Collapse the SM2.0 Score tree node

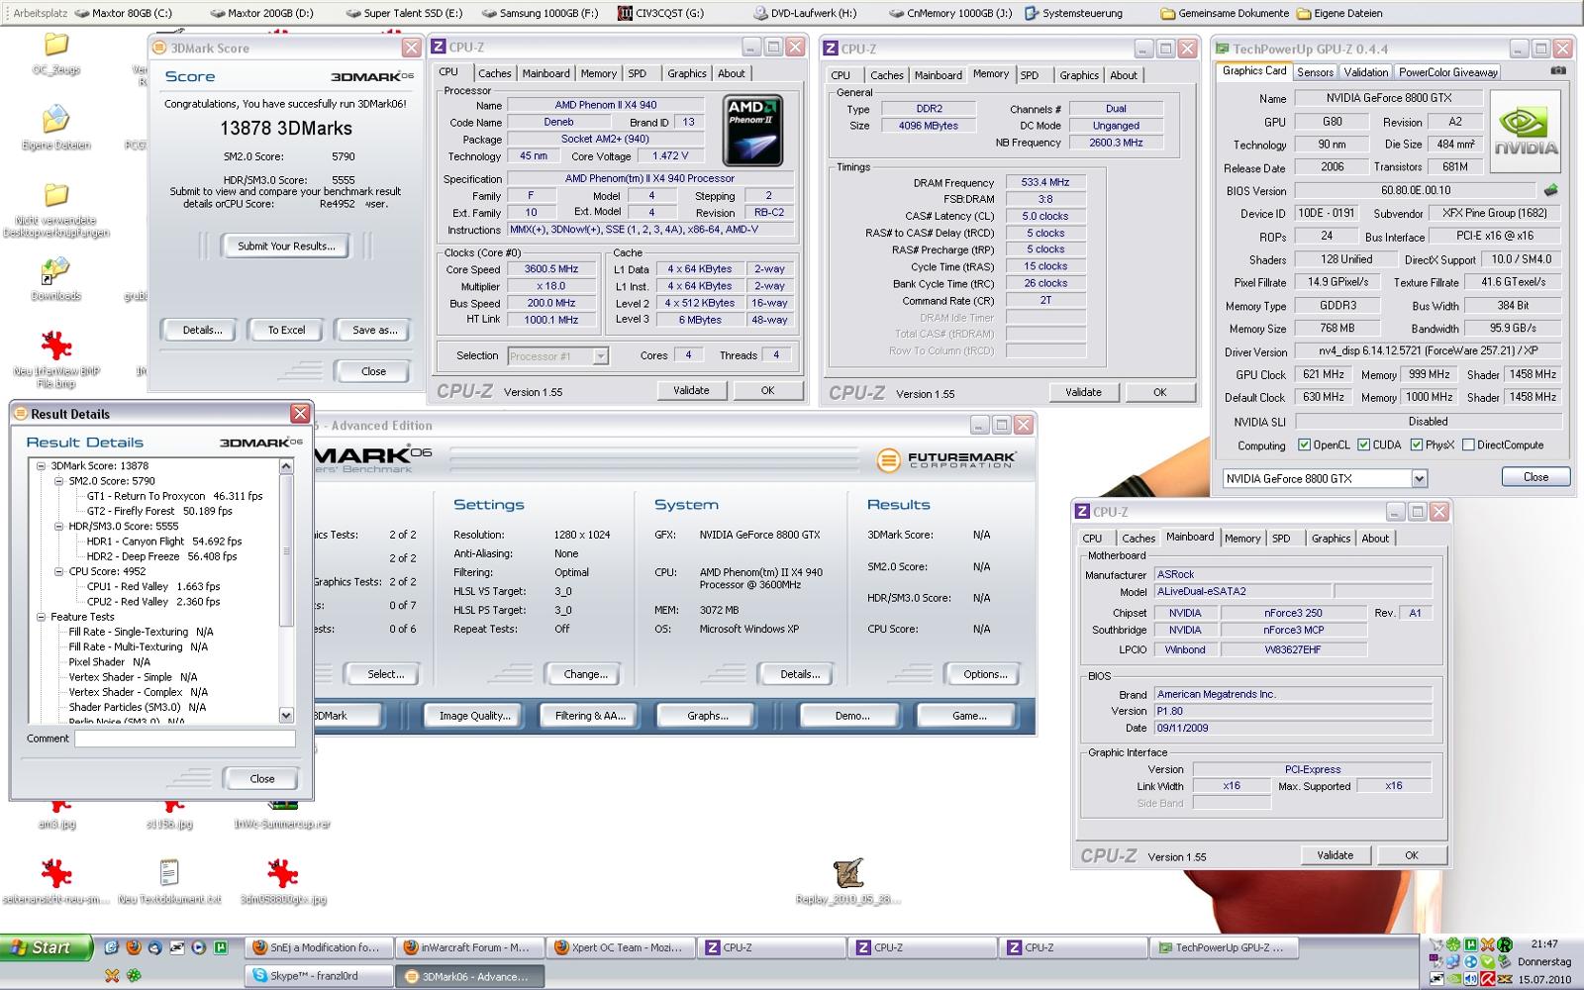coord(59,481)
